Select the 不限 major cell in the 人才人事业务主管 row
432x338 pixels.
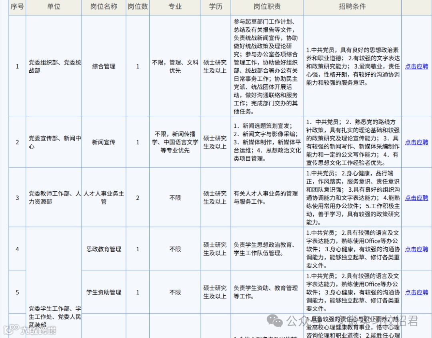coord(175,198)
